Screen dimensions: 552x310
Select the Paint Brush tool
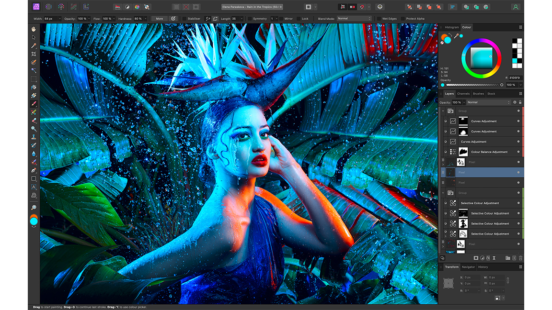tap(34, 104)
